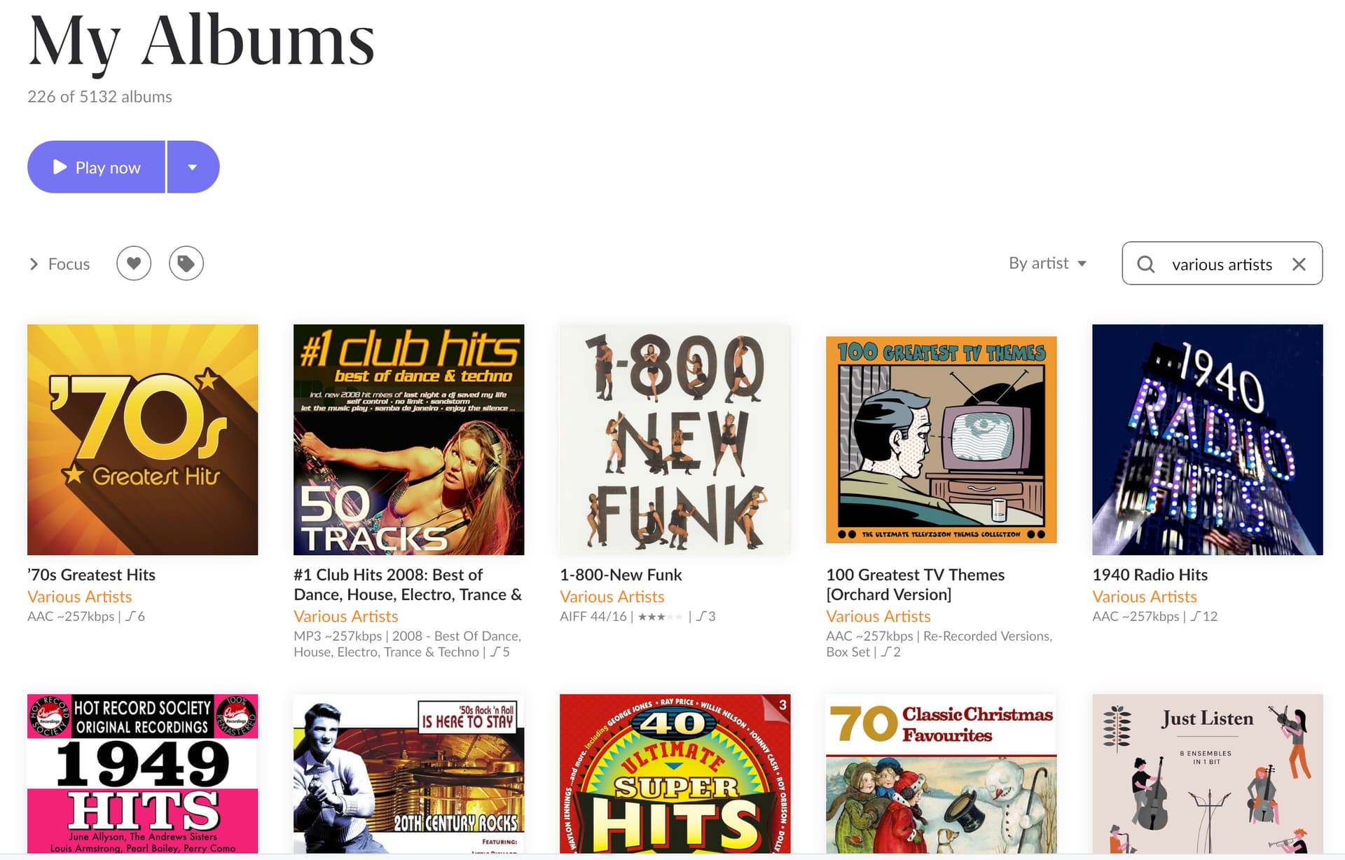
Task: Start playback with Play now button
Action: pos(97,167)
